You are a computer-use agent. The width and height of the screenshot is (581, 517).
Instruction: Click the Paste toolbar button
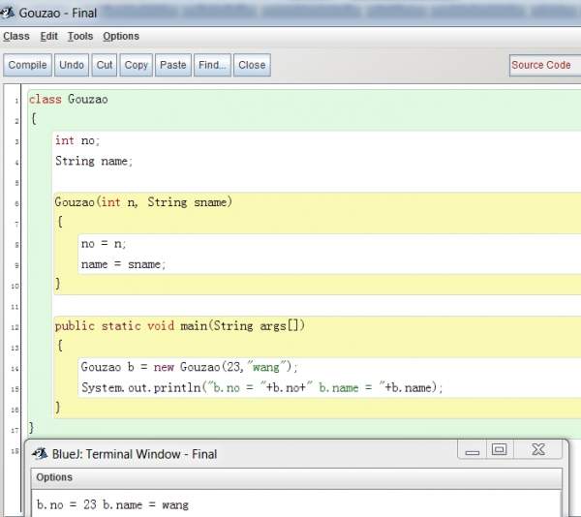click(x=173, y=65)
